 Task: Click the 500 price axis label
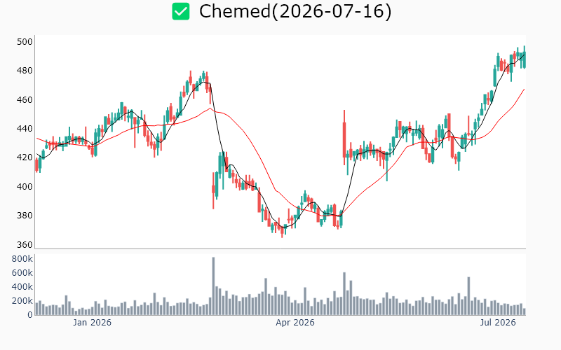click(x=25, y=42)
